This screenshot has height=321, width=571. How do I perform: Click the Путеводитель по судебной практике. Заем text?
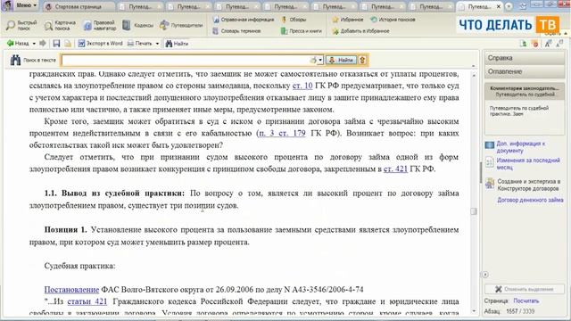(519, 111)
